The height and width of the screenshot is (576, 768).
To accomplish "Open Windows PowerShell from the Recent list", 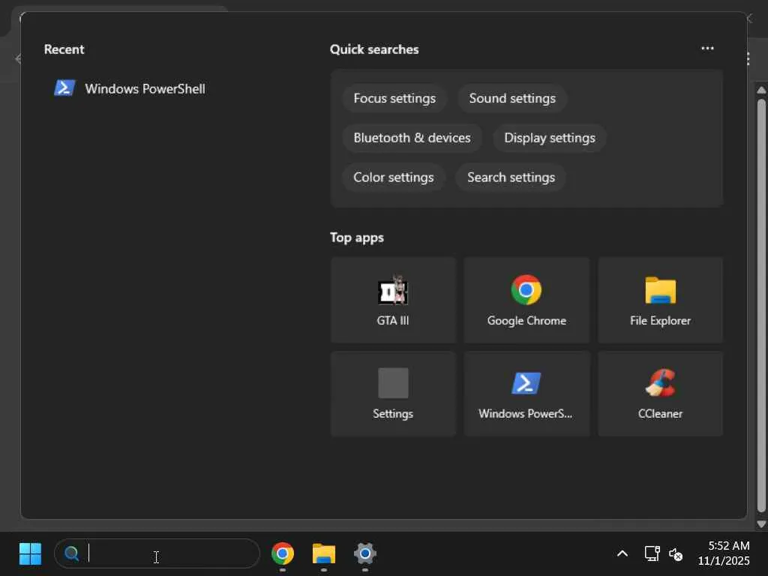I will [x=129, y=88].
